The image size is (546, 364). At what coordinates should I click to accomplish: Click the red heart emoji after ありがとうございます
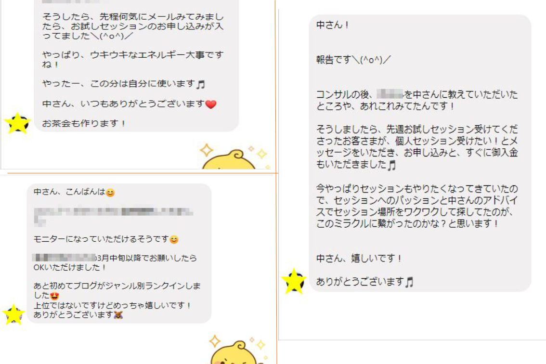pyautogui.click(x=211, y=104)
